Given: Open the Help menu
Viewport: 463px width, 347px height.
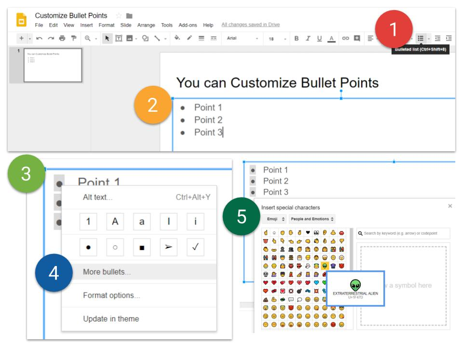Looking at the screenshot, I should pyautogui.click(x=208, y=25).
